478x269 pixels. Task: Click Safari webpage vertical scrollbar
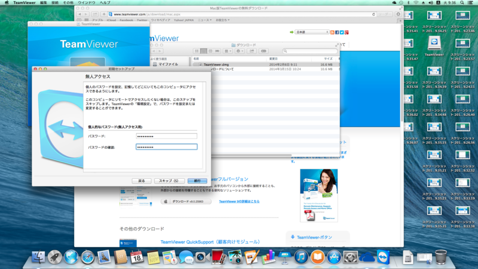pos(402,73)
